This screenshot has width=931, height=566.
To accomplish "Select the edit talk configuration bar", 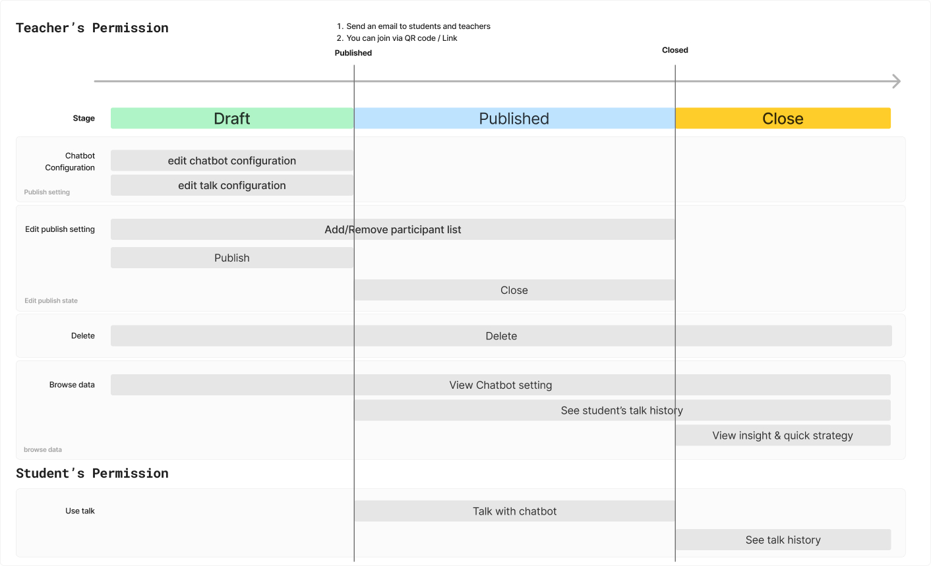I will 232,186.
